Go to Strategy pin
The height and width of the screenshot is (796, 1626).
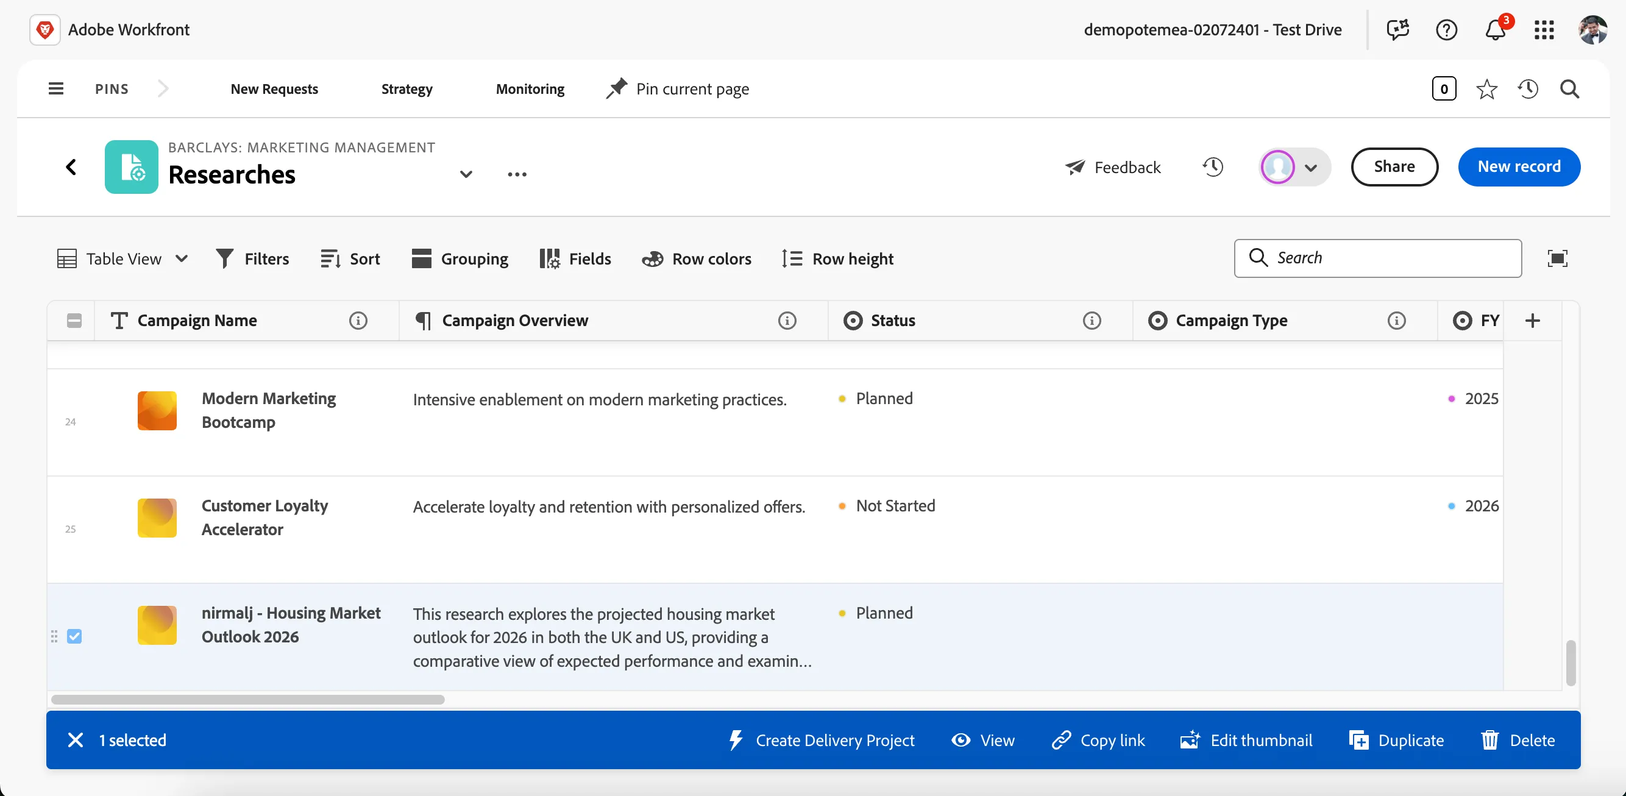407,89
